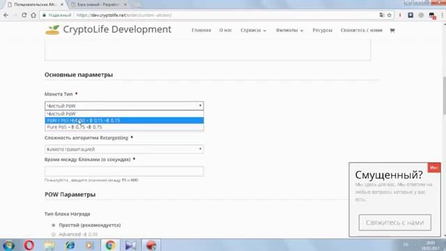Open the shopping cart icon
Image resolution: width=446 pixels, height=251 pixels.
click(392, 30)
